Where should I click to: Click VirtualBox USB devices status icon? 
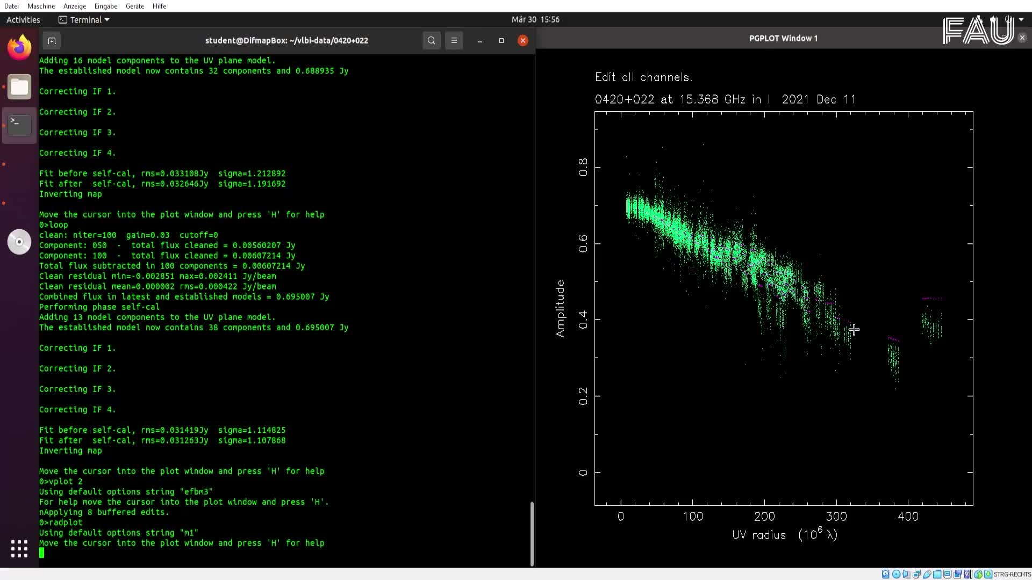click(927, 574)
